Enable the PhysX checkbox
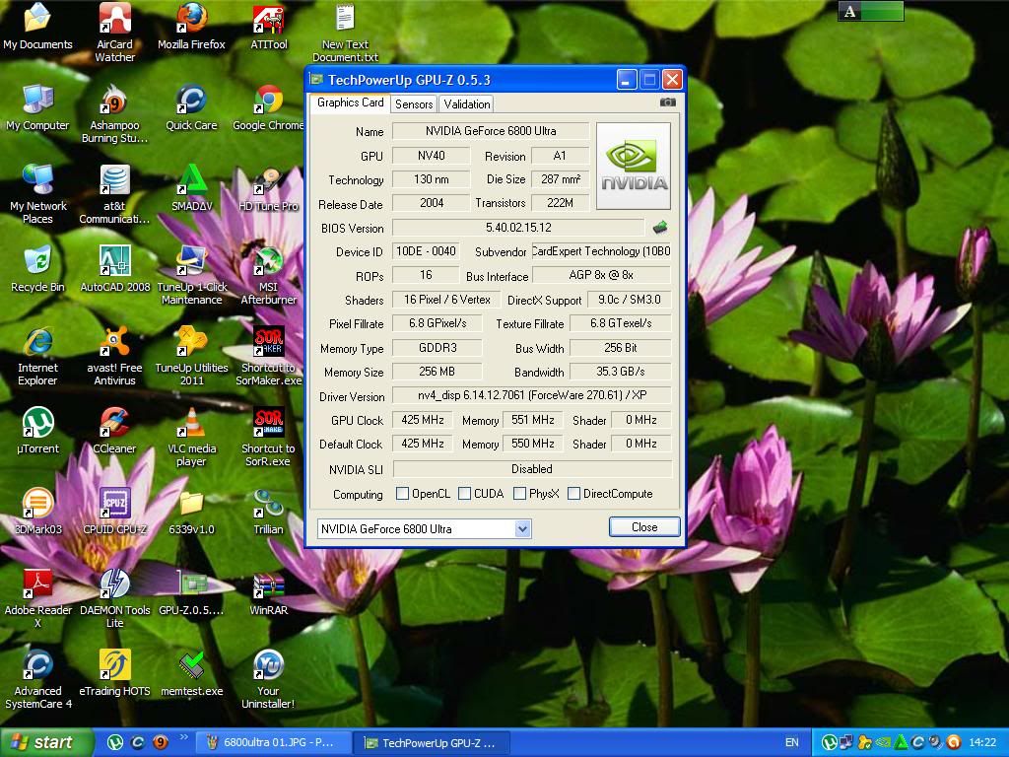This screenshot has height=757, width=1009. pos(519,494)
